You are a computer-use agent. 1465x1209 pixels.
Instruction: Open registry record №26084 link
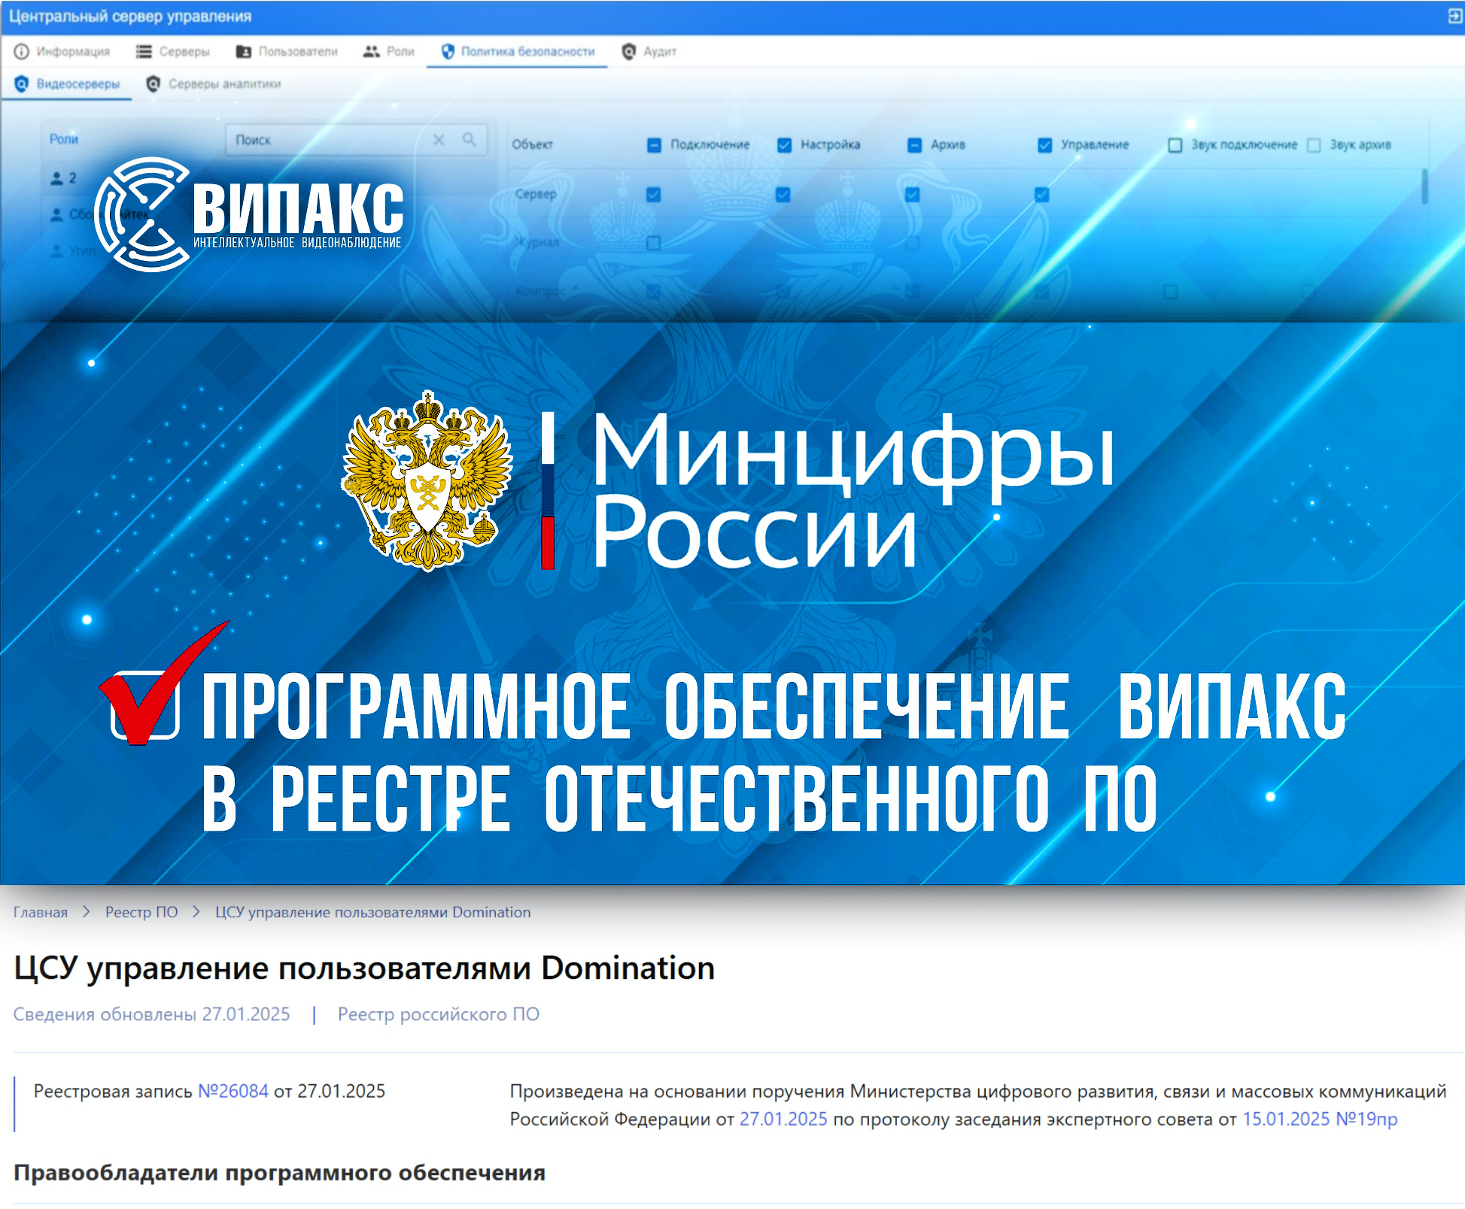[233, 1091]
